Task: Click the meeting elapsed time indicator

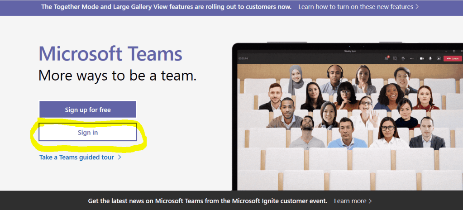Action: pyautogui.click(x=243, y=58)
